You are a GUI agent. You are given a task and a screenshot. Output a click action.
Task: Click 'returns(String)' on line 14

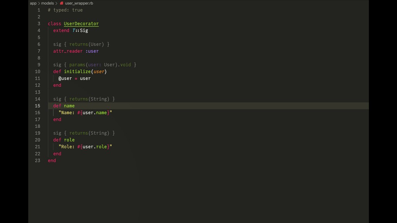[x=89, y=99]
